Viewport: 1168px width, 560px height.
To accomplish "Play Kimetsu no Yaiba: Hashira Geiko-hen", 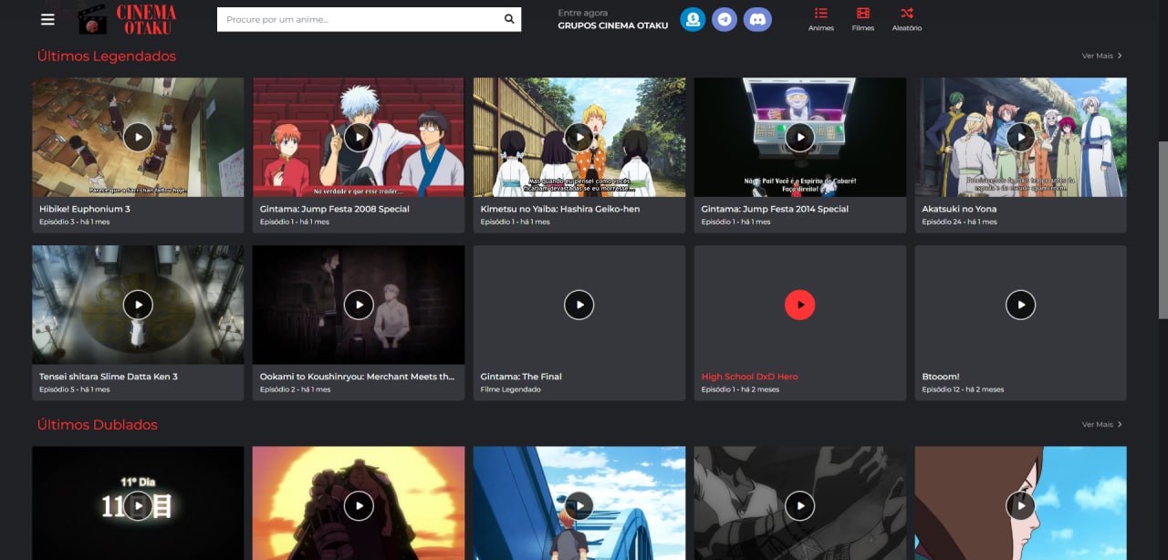I will click(579, 137).
